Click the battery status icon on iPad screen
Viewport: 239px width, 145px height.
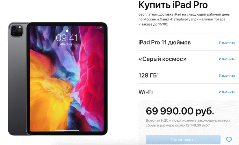tap(101, 27)
